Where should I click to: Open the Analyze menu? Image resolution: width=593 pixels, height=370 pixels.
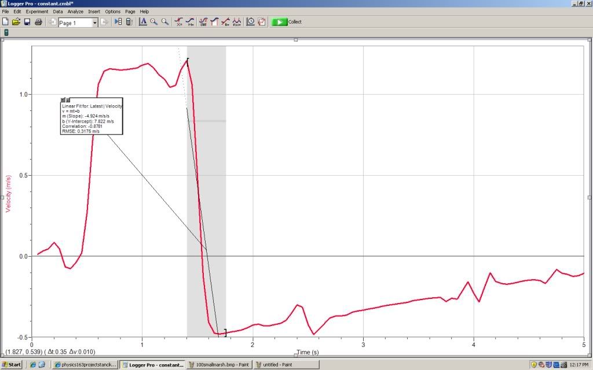pos(75,11)
